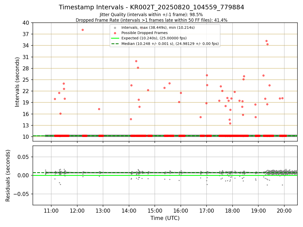Viewport: 303px width, 227px height.
Task: Click the 'Intervals (seconds)' y-axis label
Action: tap(17, 82)
